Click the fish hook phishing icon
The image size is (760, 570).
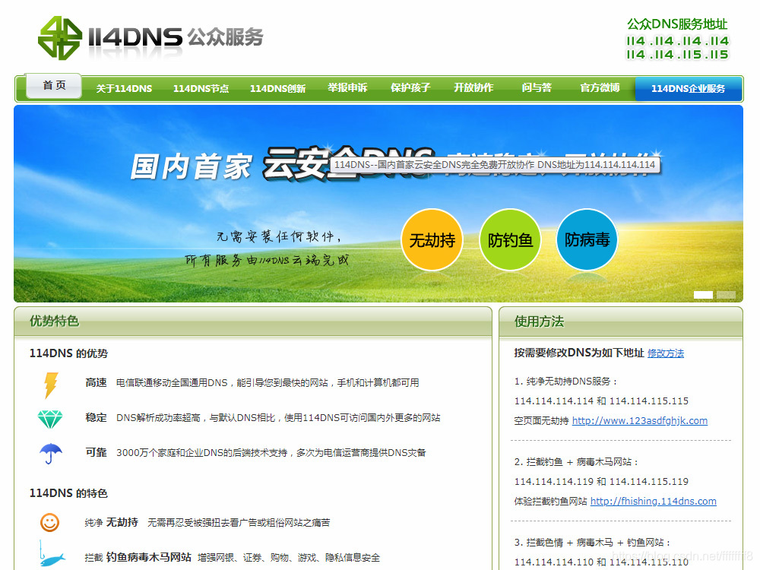pos(52,554)
